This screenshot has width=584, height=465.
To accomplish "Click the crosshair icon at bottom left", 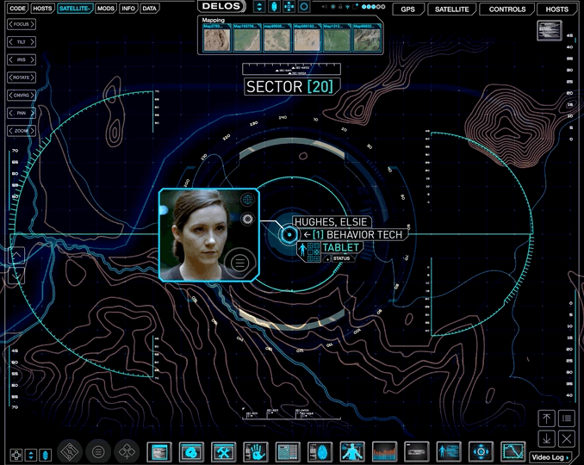I will [x=16, y=455].
